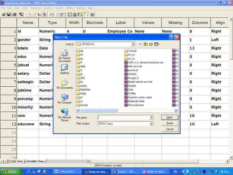233x175 pixels.
Task: Select the MapData folder
Action: click(84, 89)
